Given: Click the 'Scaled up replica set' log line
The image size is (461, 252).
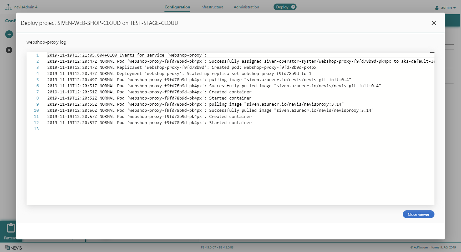Looking at the screenshot, I should click(x=179, y=74).
